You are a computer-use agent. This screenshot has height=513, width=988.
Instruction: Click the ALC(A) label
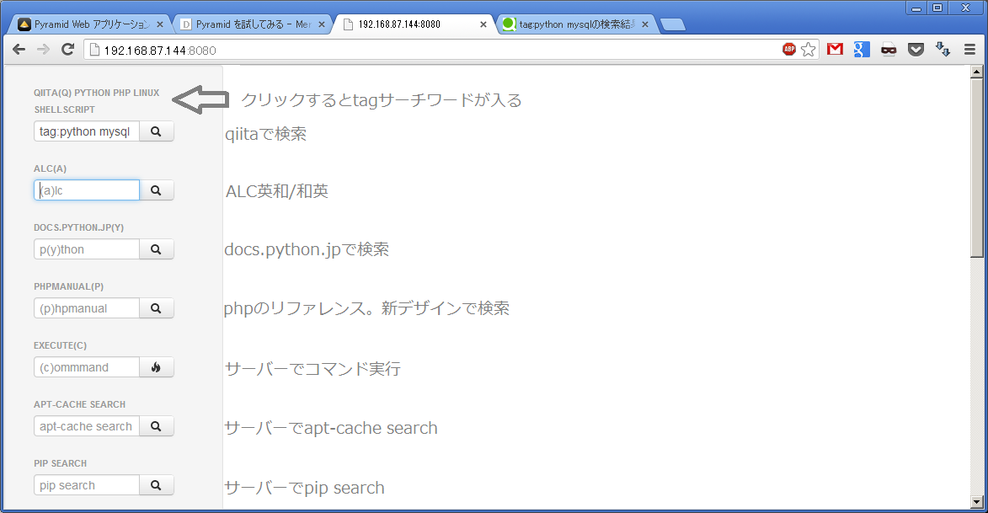coord(50,169)
